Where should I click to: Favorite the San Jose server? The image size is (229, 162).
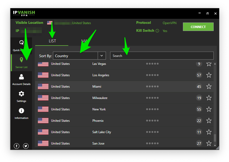click(x=209, y=143)
